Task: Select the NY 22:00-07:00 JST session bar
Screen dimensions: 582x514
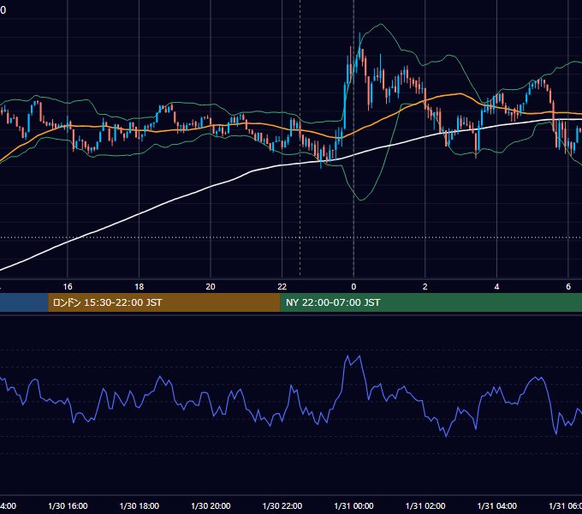Action: (431, 302)
